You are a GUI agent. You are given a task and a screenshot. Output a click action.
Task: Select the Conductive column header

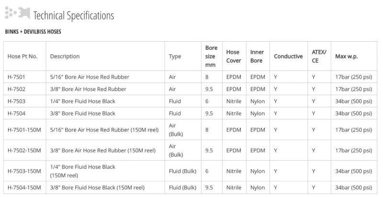coord(288,56)
